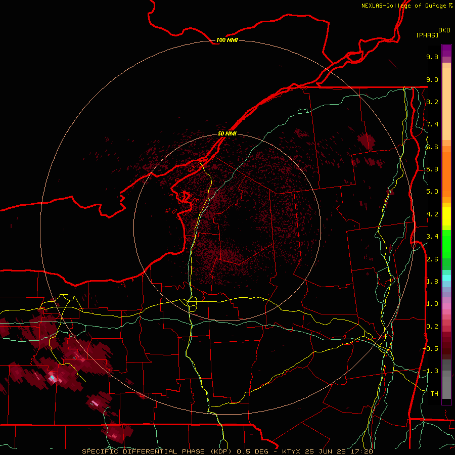Click the 100 NMI range ring label

coord(227,40)
